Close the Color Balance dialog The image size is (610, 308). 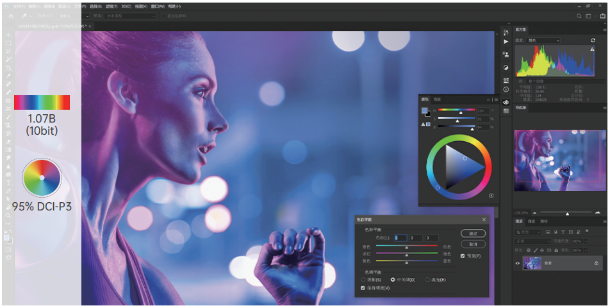[x=484, y=219]
